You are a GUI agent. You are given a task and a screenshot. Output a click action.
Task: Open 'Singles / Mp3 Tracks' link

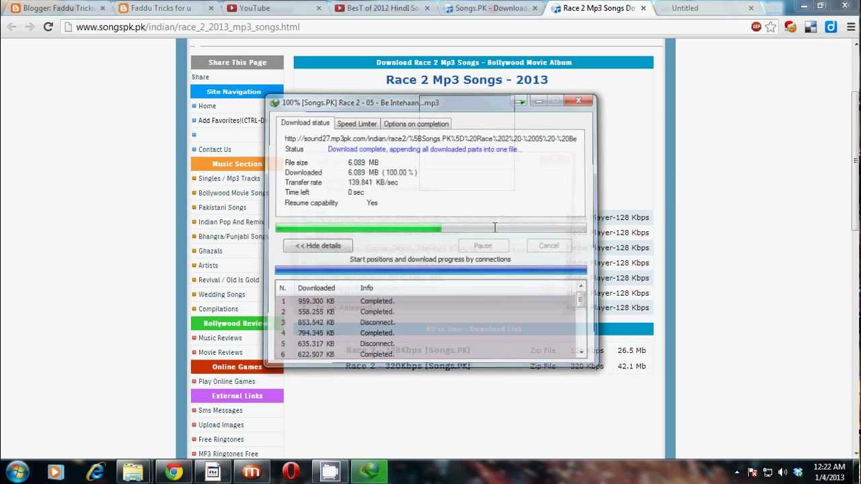(229, 179)
